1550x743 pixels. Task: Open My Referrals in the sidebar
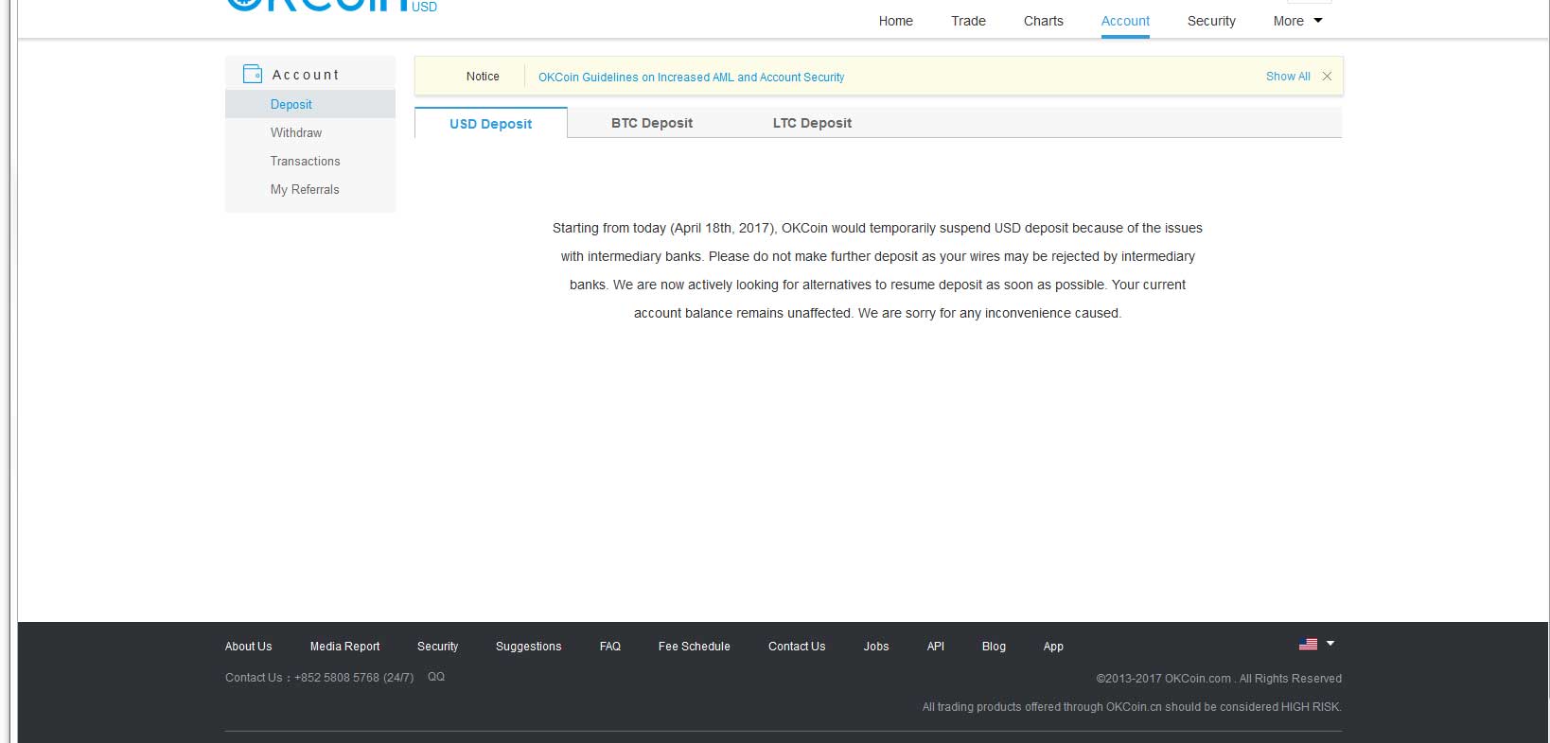tap(305, 189)
